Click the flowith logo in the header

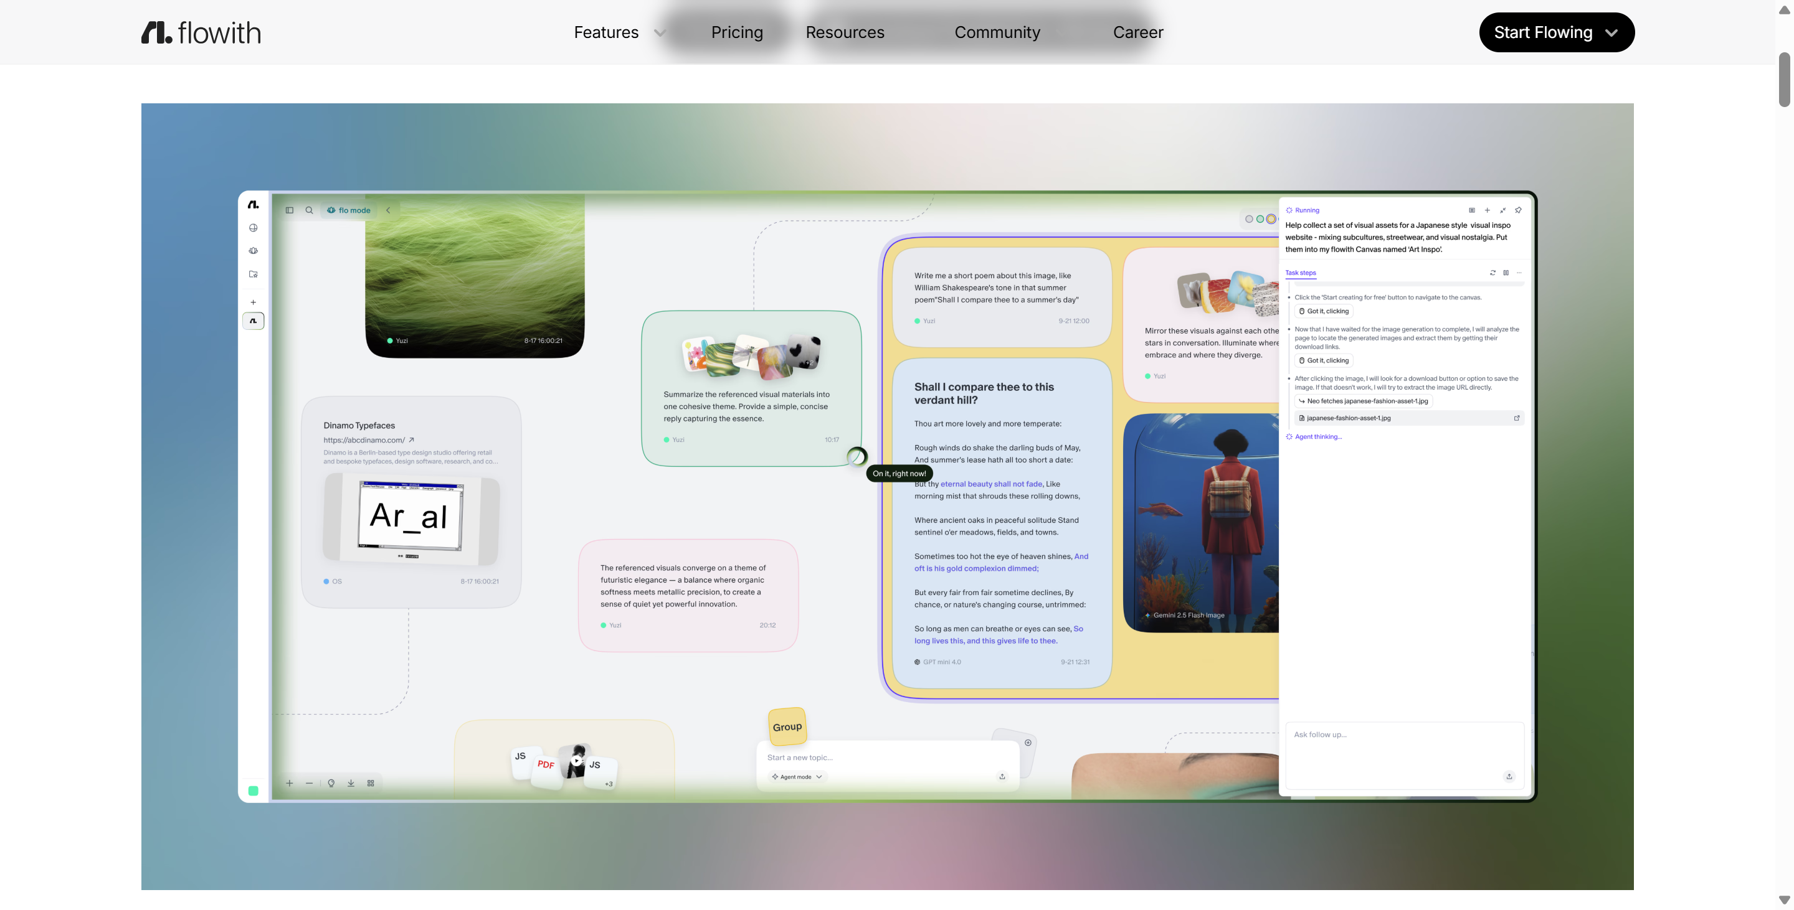[x=201, y=32]
